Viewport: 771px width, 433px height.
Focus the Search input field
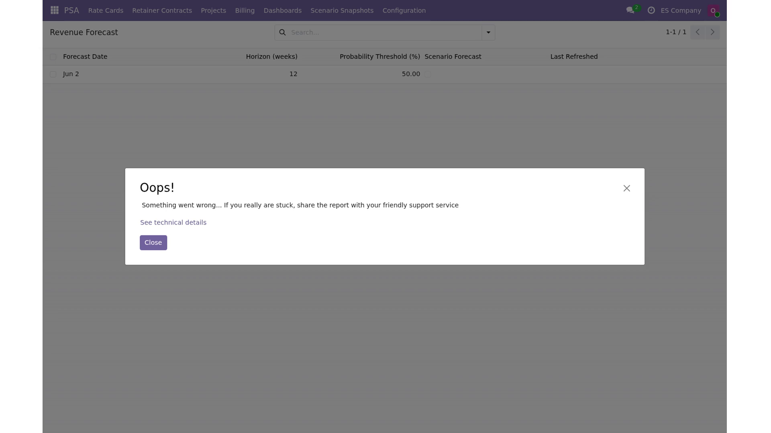[x=385, y=32]
